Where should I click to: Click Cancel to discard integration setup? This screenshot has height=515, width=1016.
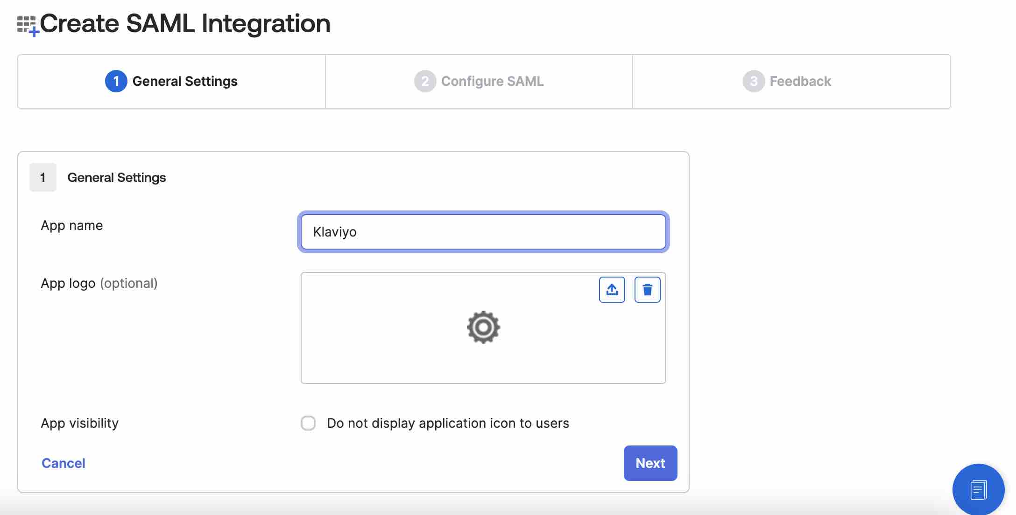[x=63, y=462]
